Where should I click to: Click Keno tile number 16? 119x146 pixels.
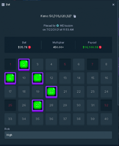106,78
